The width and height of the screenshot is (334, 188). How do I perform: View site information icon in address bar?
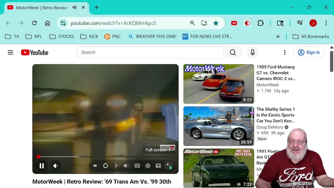click(63, 23)
